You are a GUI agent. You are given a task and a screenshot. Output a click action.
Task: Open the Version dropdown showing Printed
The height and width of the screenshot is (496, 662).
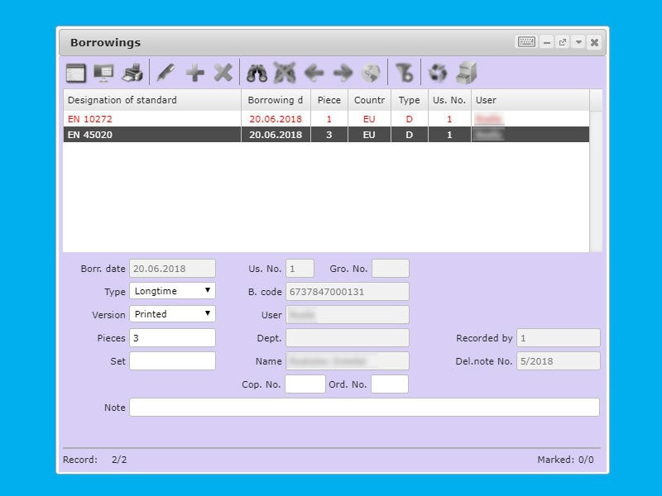172,314
